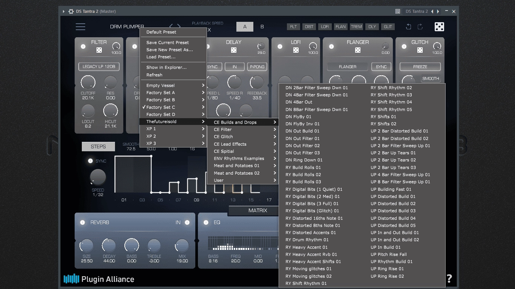Load preset UP Pitch Rise Fall
The image size is (515, 289).
tap(389, 254)
